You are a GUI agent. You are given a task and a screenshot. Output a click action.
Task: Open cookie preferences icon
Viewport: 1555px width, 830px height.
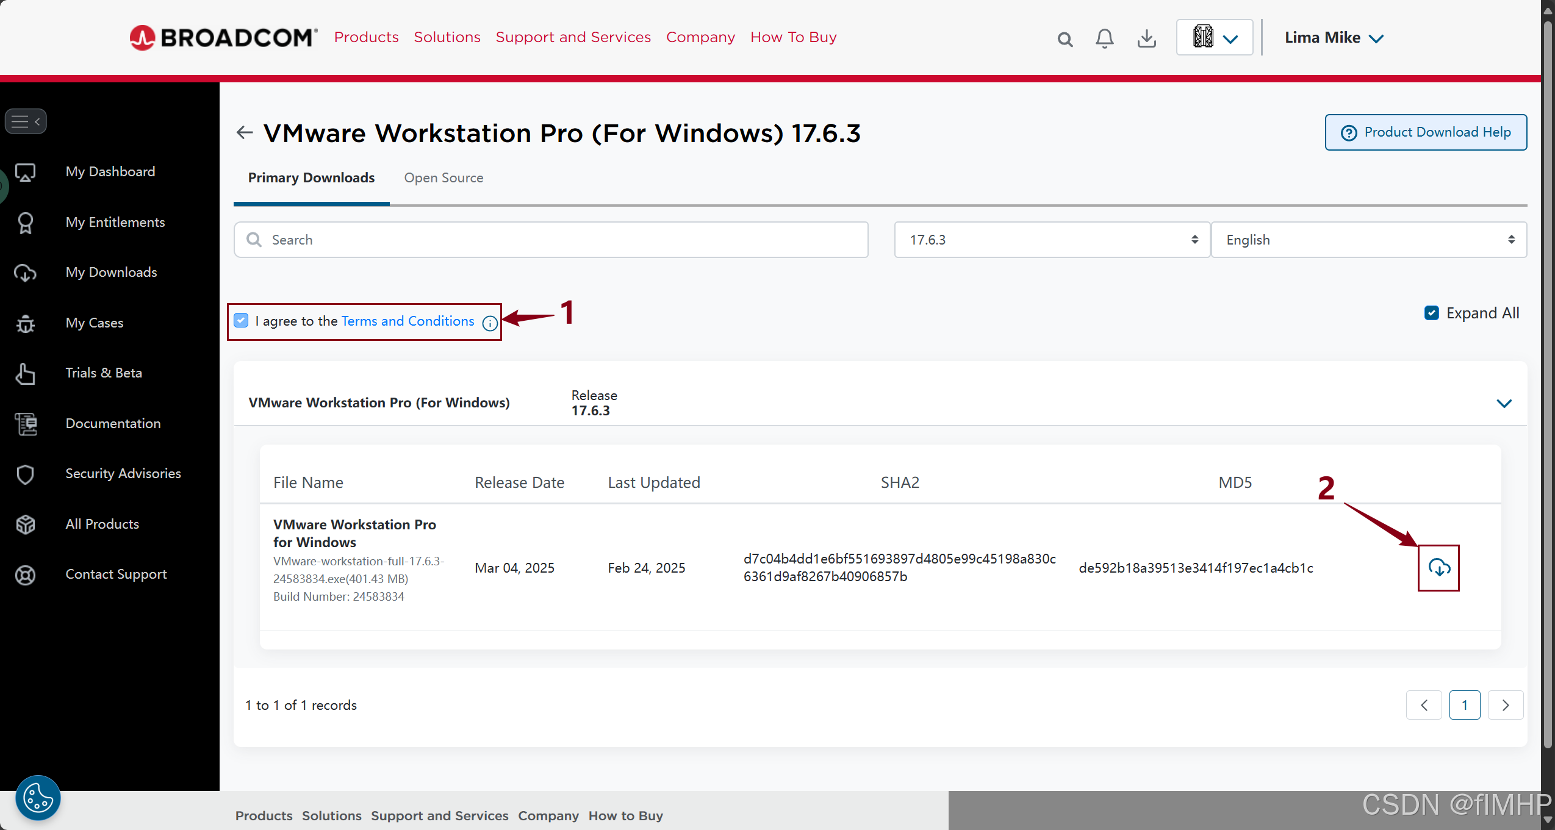pos(38,797)
